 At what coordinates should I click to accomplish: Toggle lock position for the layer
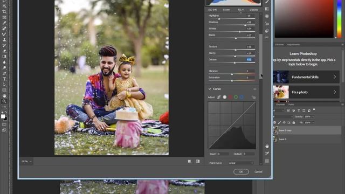click(284, 122)
